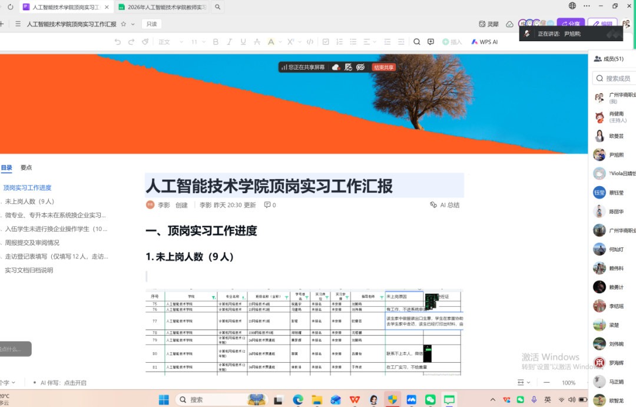Click the 插入 insert button
The width and height of the screenshot is (636, 407).
click(452, 42)
